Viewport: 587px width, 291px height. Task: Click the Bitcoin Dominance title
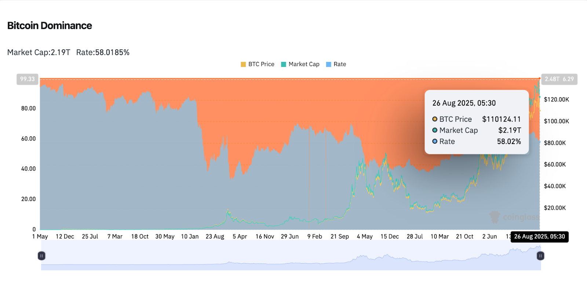click(x=50, y=26)
